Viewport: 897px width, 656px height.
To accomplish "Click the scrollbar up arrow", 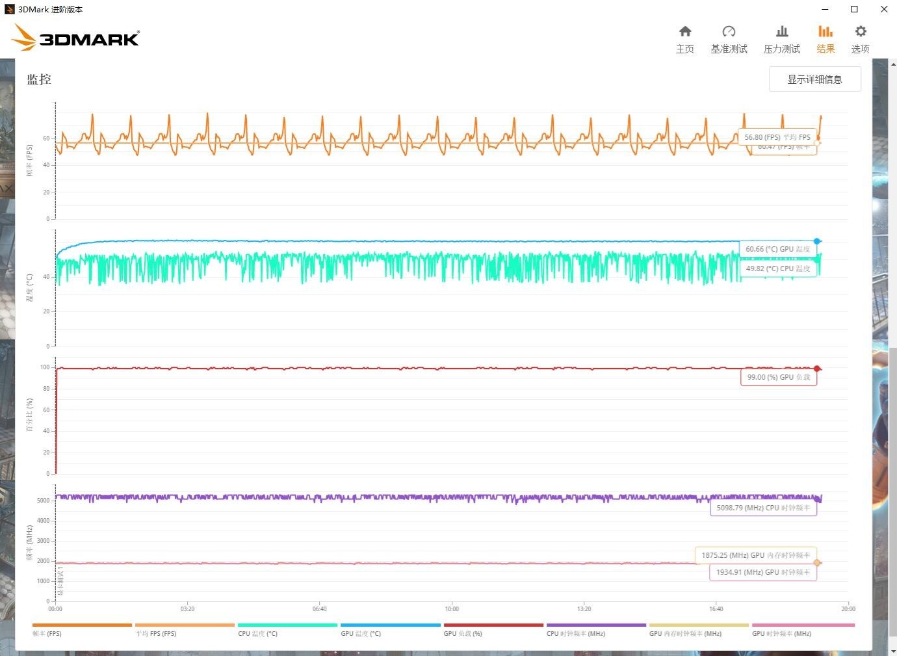I will (x=893, y=64).
